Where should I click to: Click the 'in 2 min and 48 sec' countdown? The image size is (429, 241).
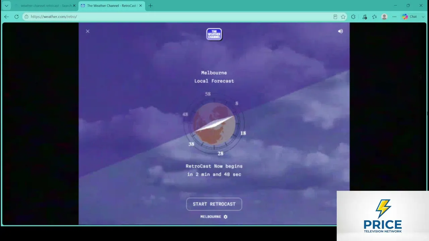pos(214,174)
